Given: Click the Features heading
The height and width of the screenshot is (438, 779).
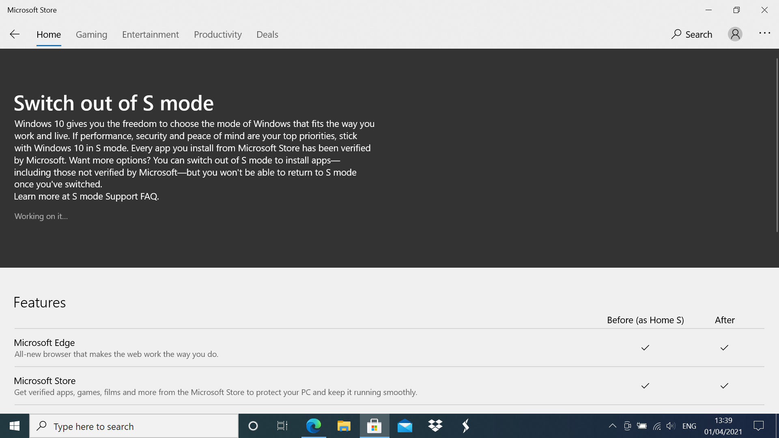Looking at the screenshot, I should click(x=40, y=303).
